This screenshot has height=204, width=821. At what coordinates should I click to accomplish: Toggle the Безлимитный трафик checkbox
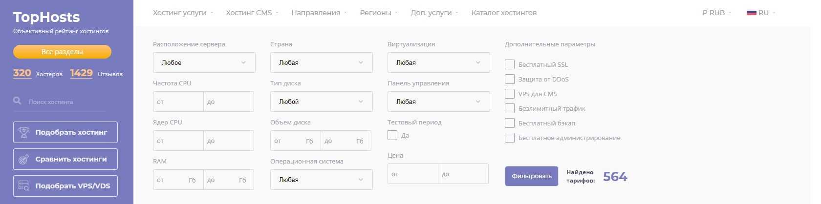pyautogui.click(x=510, y=108)
